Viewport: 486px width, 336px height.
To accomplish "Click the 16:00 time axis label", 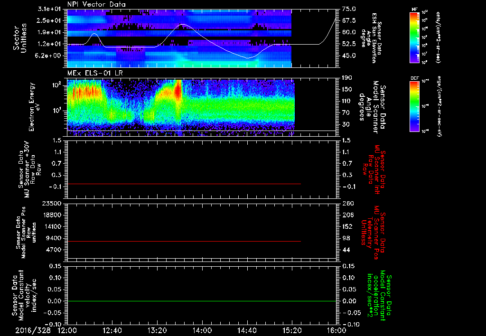I will (336, 330).
